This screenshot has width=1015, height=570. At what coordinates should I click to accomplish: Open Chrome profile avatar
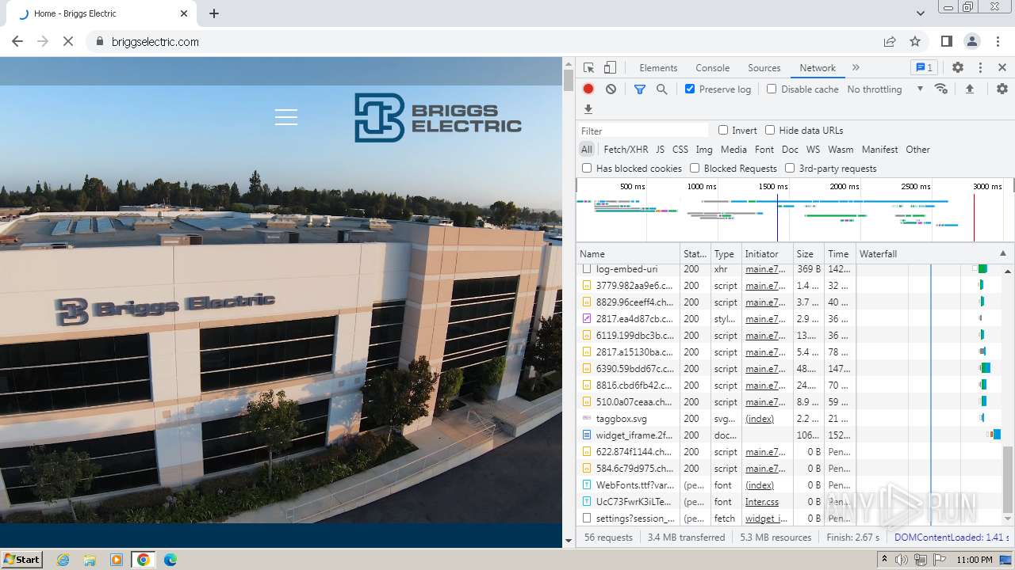[972, 42]
